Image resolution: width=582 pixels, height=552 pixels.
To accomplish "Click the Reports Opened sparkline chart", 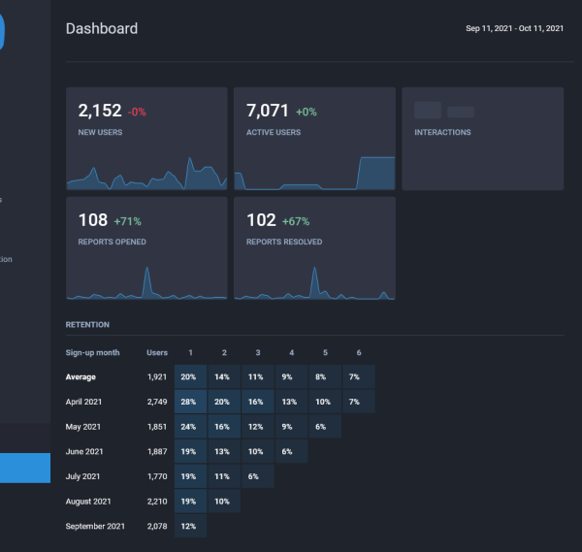I will 146,283.
